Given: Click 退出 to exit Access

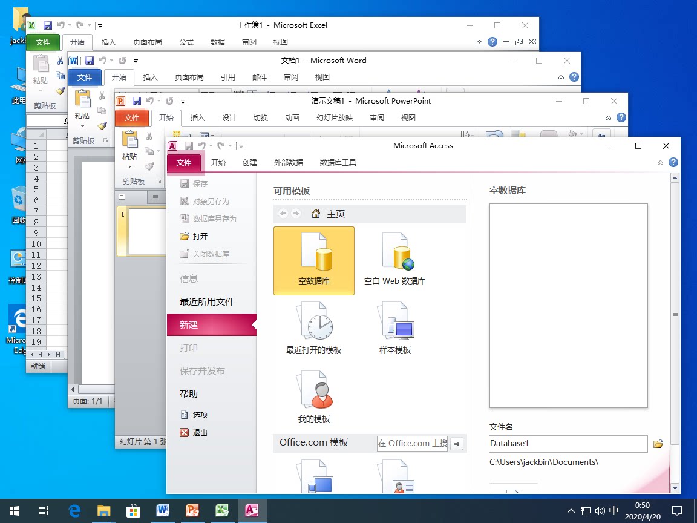Looking at the screenshot, I should coord(200,433).
